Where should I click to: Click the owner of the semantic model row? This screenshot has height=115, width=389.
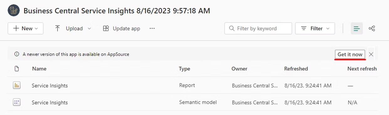tap(255, 102)
